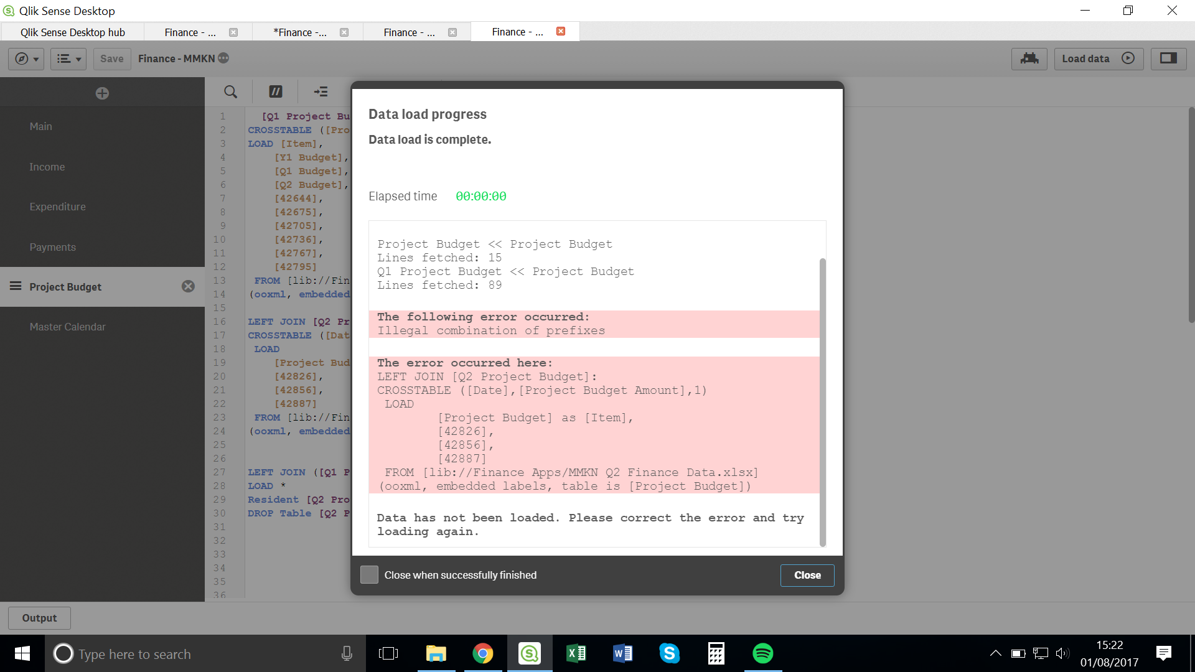Click the load log scrollbar

coord(823,402)
